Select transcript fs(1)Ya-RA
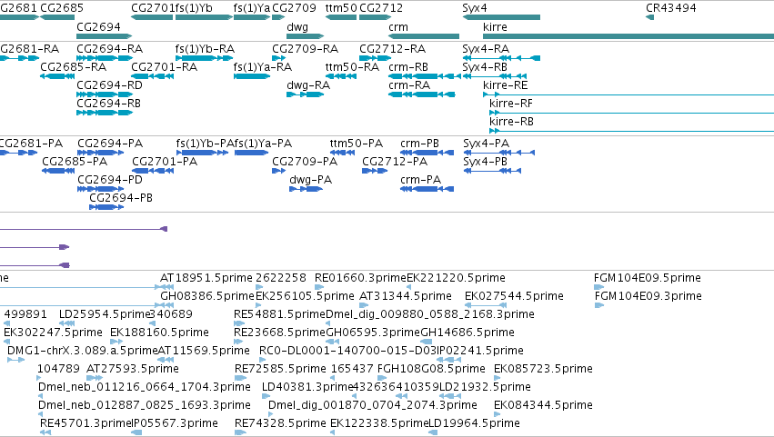The height and width of the screenshot is (437, 774). point(263,67)
